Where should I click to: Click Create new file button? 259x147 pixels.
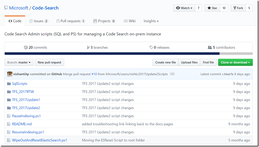pyautogui.click(x=165, y=62)
